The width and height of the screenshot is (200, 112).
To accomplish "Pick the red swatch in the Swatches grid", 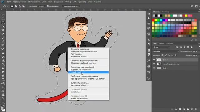I will coord(153,20).
